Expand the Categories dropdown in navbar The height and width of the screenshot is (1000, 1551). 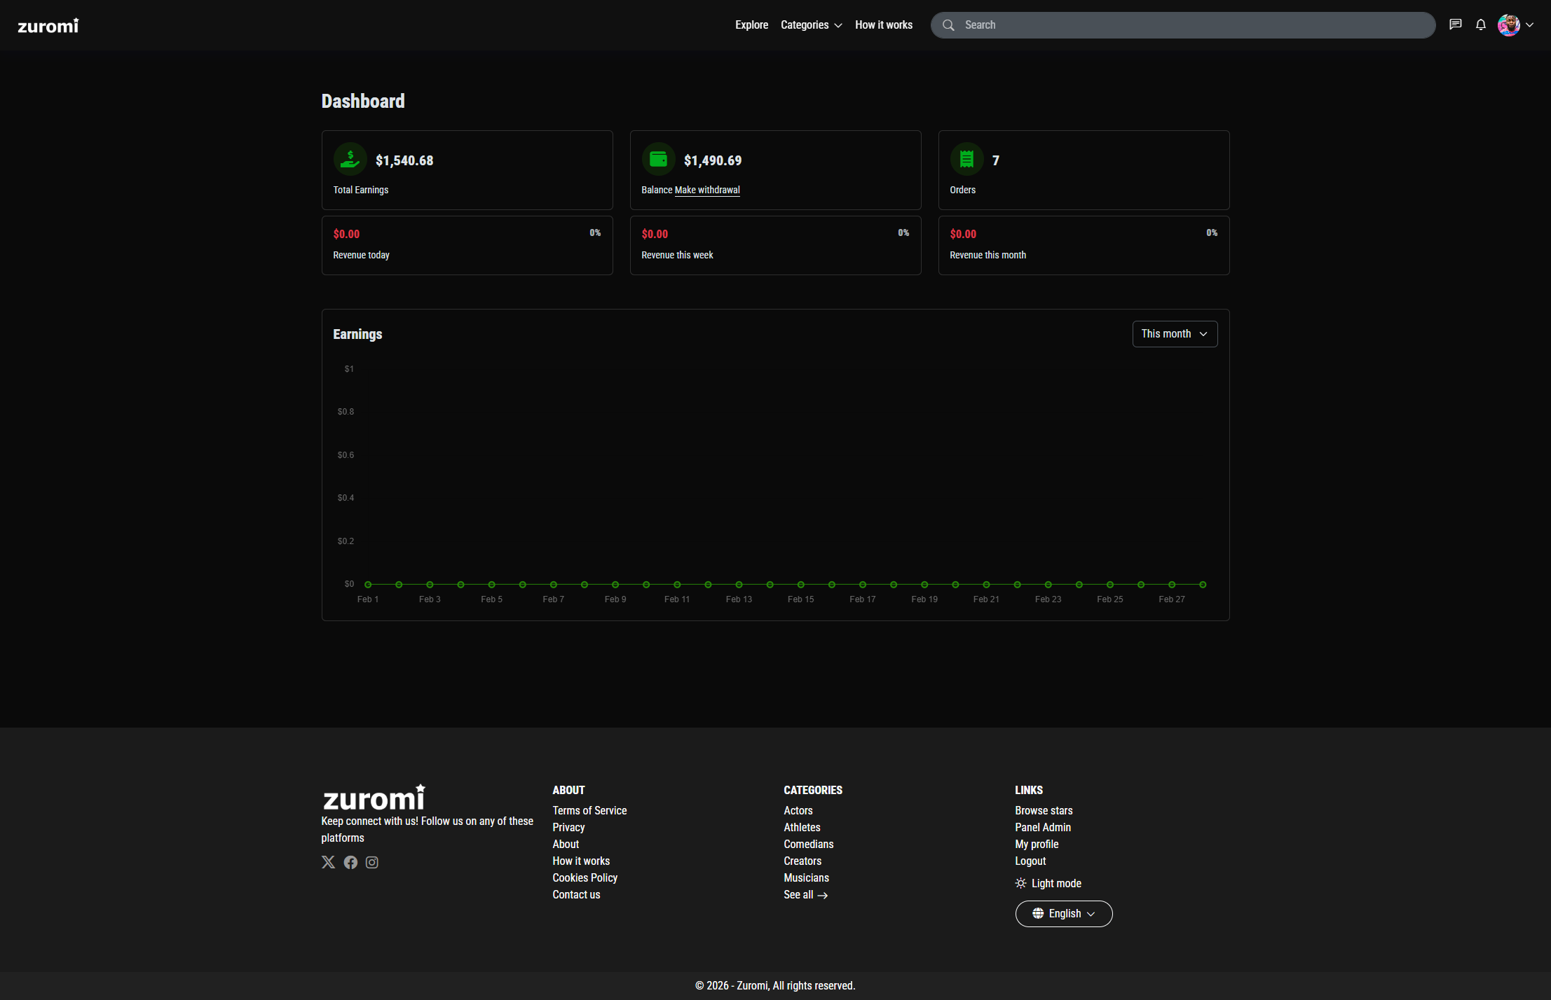click(811, 25)
